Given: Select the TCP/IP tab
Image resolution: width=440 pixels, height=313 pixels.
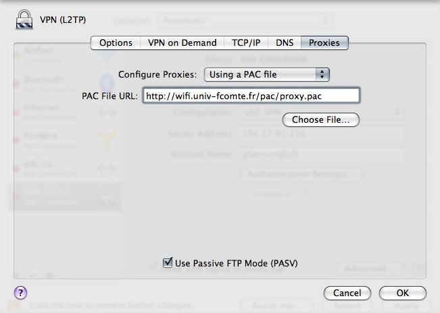Looking at the screenshot, I should tap(246, 42).
